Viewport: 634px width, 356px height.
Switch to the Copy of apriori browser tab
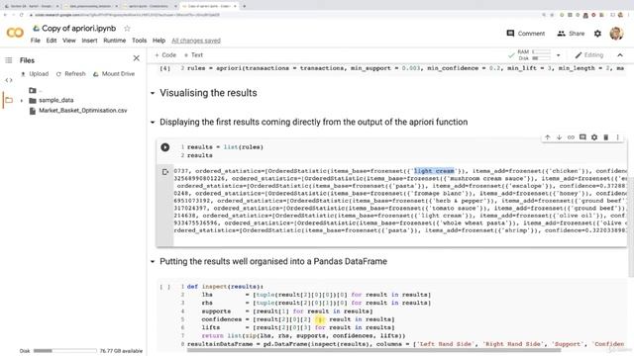tap(209, 6)
